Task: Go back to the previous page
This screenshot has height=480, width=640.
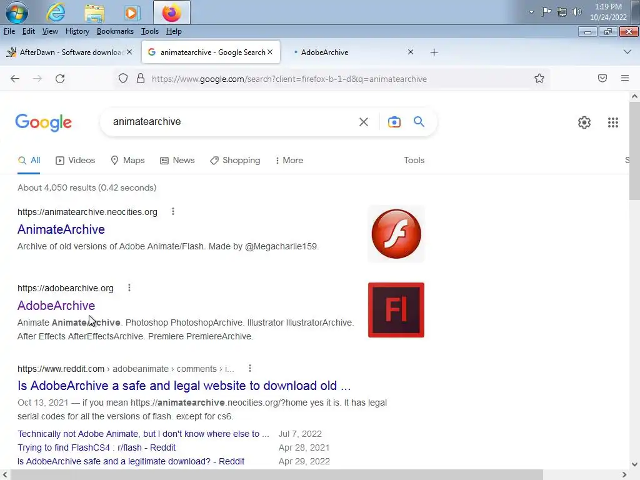Action: (15, 78)
